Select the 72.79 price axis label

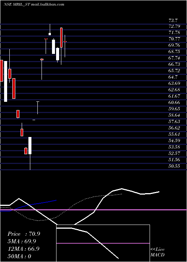(x=174, y=26)
